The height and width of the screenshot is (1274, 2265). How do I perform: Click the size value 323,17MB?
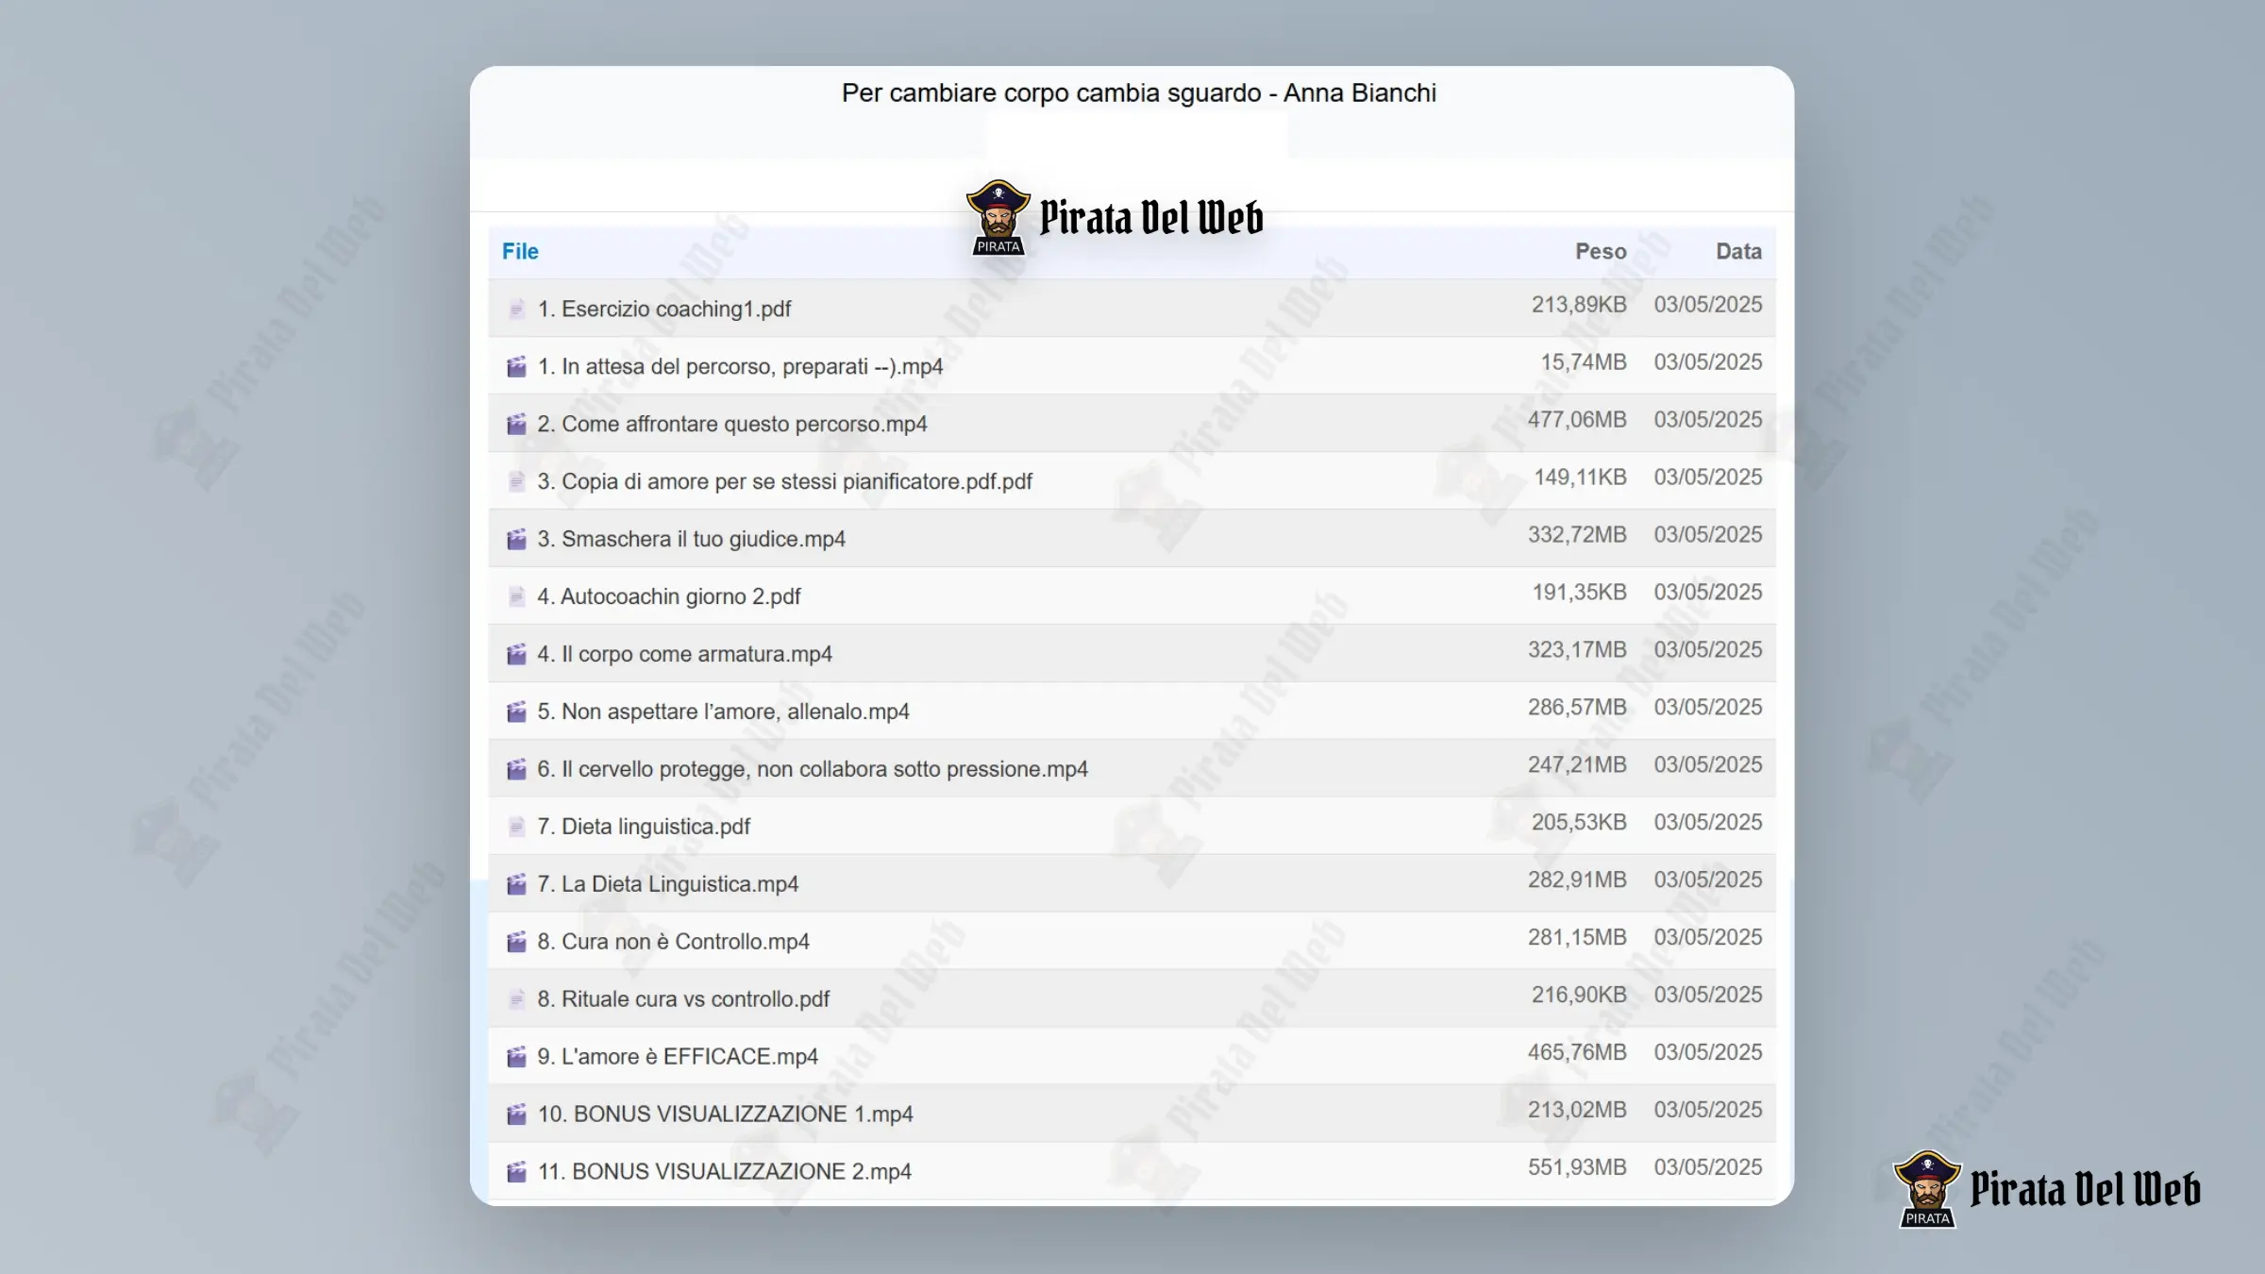point(1577,650)
